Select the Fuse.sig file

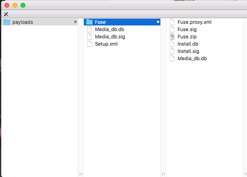coord(187,29)
